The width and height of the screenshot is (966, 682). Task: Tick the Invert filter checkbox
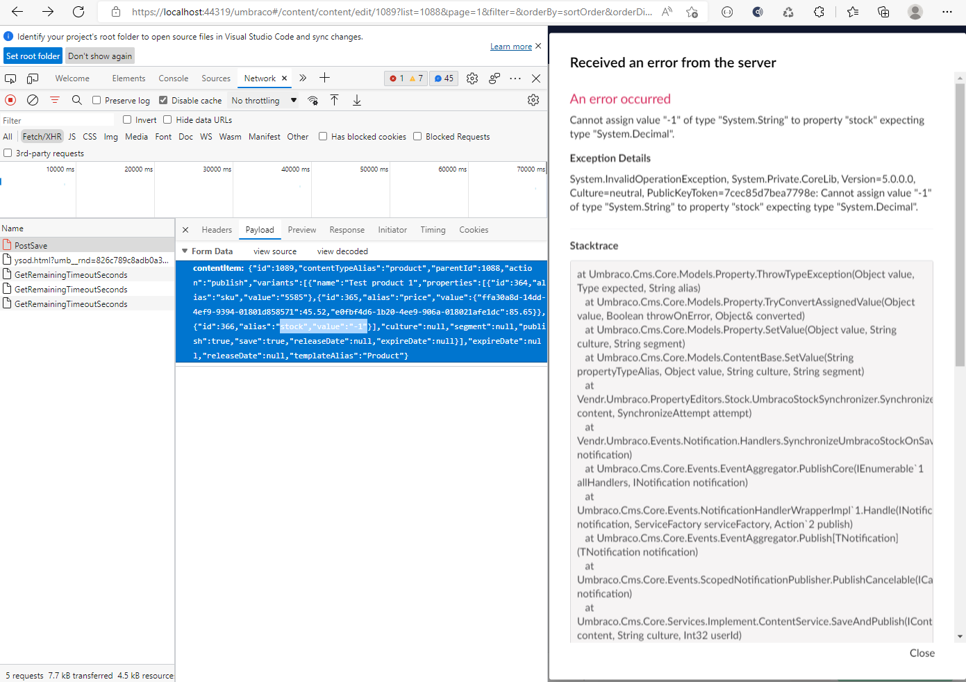click(x=127, y=119)
